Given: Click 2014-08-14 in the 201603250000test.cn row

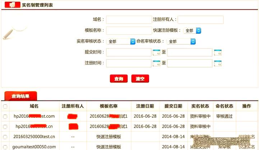Looking at the screenshot, I should pos(173,137).
